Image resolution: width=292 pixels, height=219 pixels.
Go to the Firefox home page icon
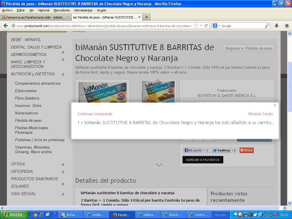tap(287, 26)
